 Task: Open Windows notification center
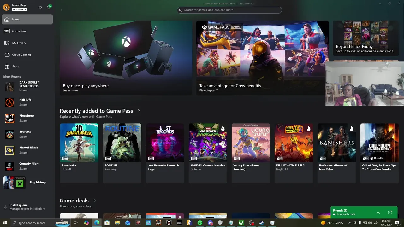coord(397,223)
